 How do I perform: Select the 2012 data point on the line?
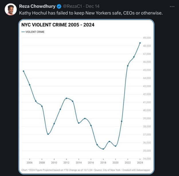click(67, 98)
